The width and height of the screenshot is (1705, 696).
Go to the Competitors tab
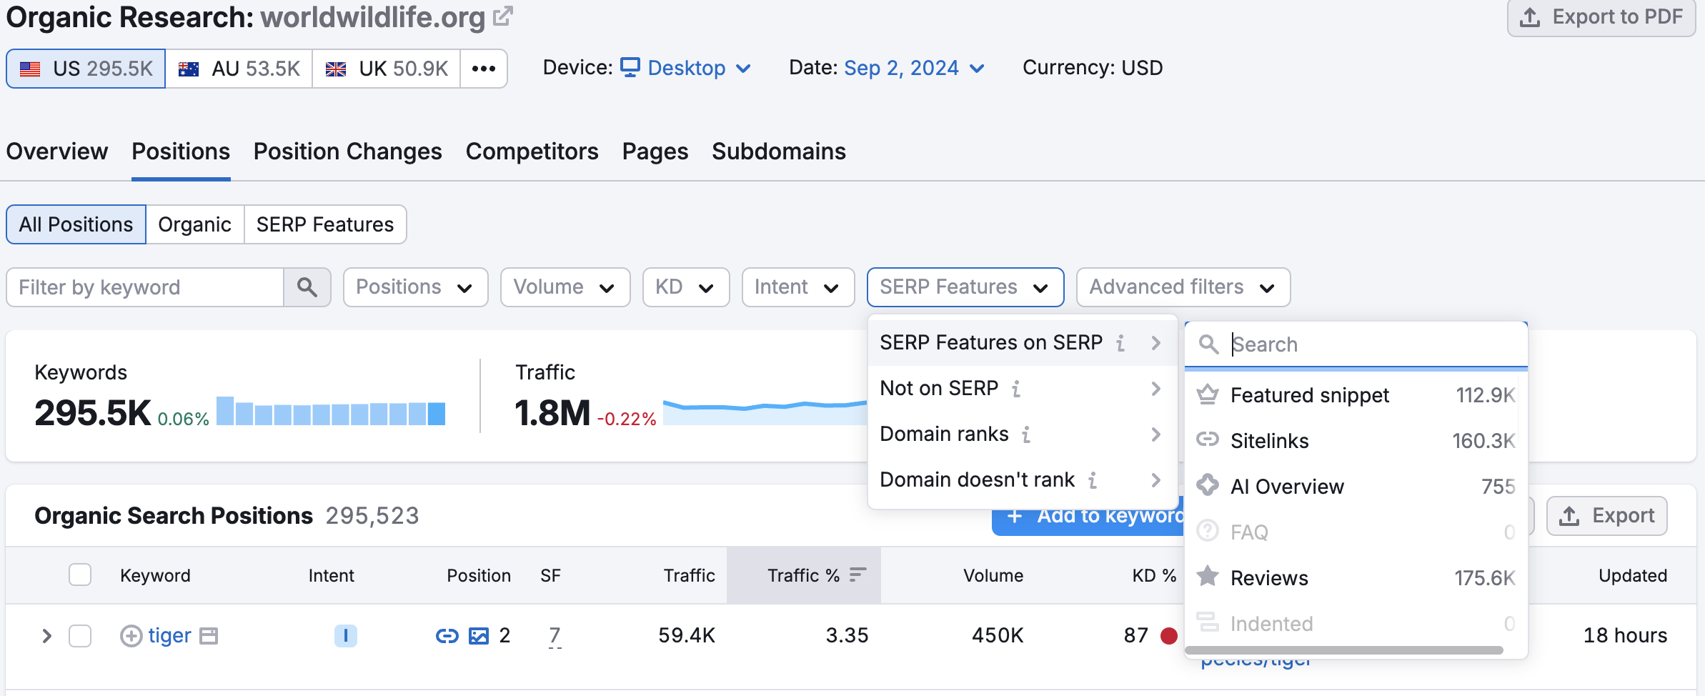tap(532, 151)
